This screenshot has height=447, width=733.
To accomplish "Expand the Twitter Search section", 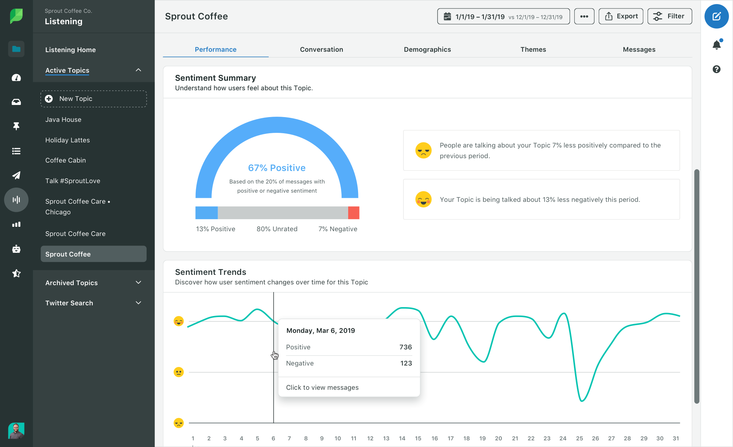I will click(138, 303).
